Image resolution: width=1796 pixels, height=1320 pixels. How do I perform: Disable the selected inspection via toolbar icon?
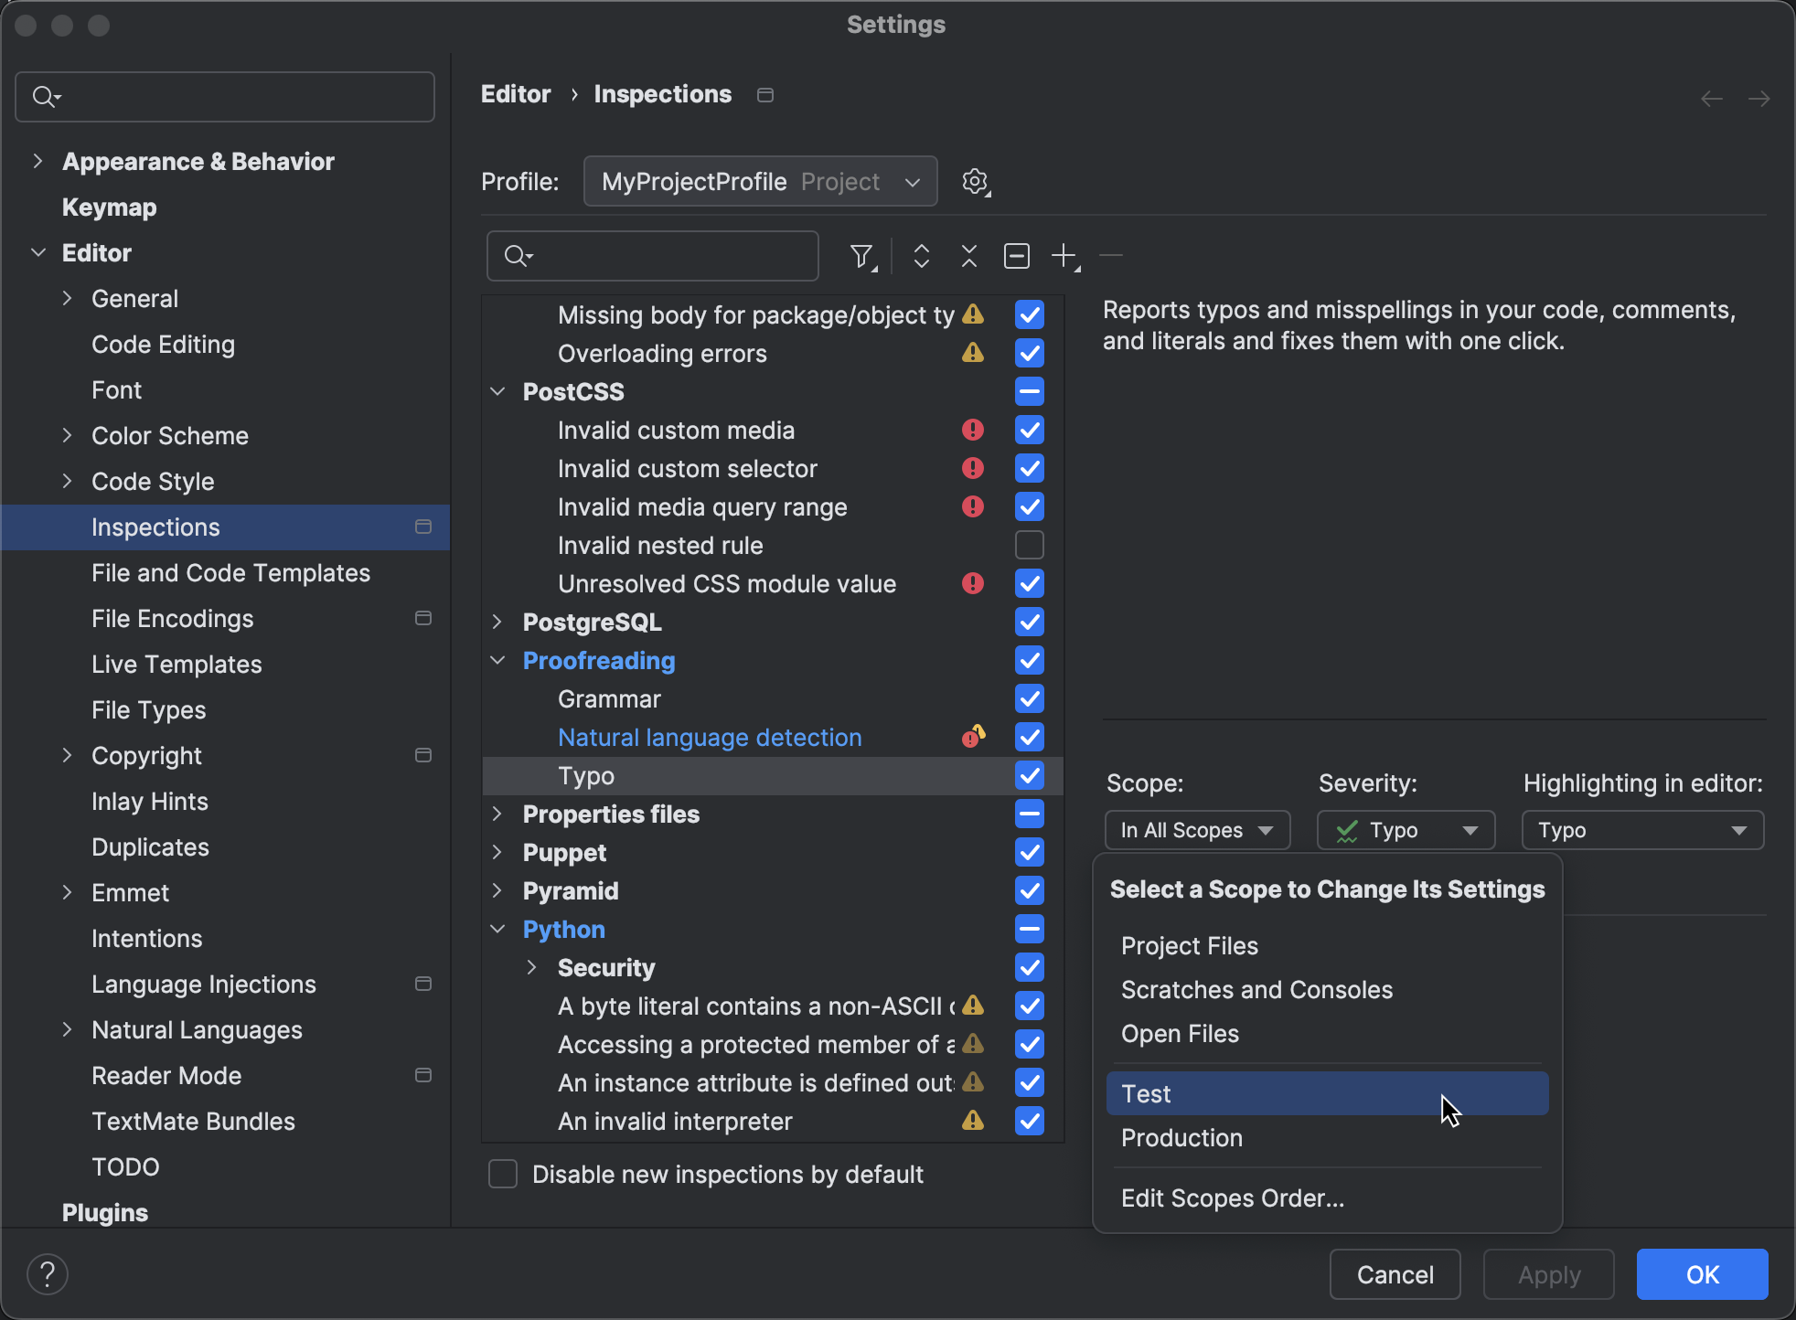1017,256
